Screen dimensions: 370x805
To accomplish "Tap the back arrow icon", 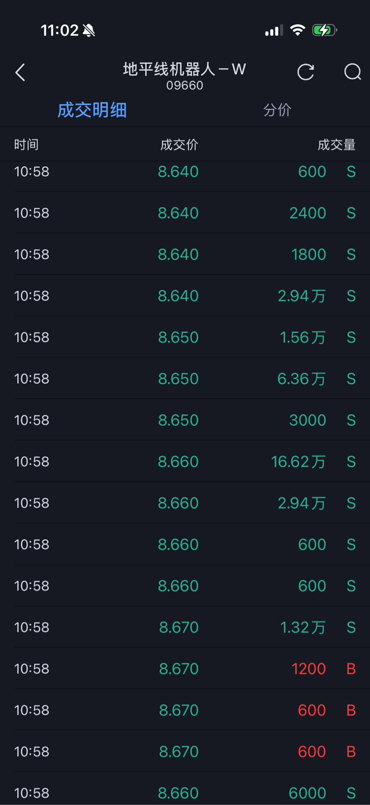I will [x=20, y=73].
